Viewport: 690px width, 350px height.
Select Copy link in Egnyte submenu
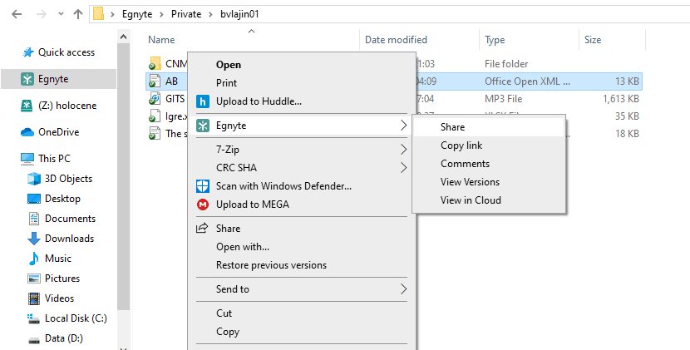point(461,145)
